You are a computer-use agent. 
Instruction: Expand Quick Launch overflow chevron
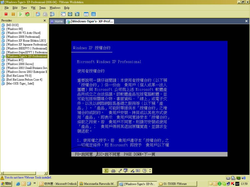coord(35,183)
